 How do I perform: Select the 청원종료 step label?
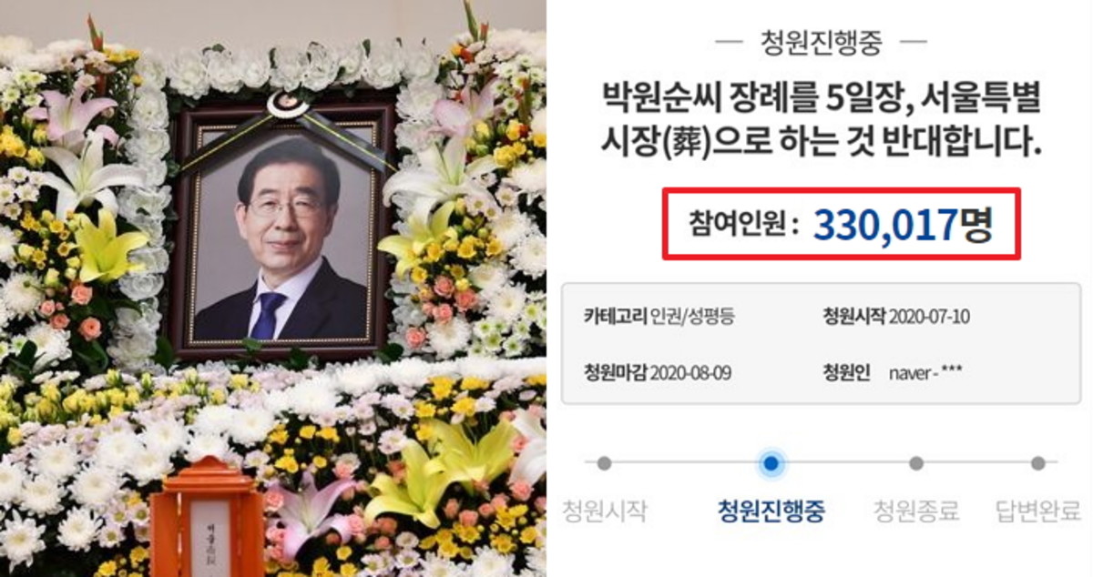click(x=915, y=511)
